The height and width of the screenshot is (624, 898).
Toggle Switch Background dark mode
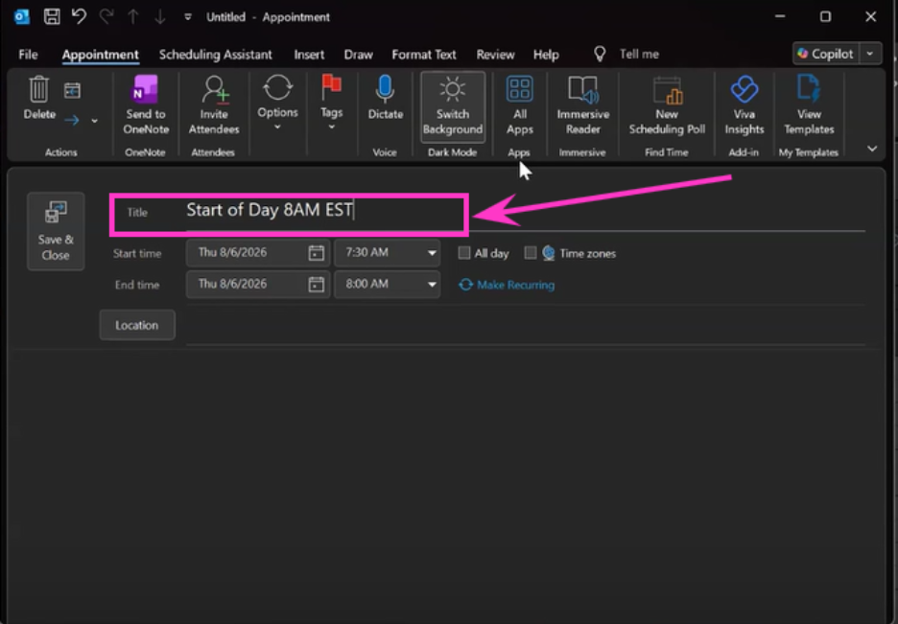click(453, 106)
